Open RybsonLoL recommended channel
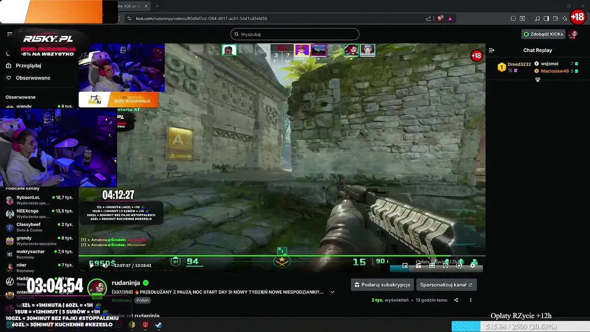This screenshot has height=332, width=590. [x=39, y=200]
